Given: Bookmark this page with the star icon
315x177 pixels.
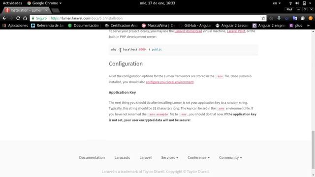Looking at the screenshot, I should (x=263, y=18).
